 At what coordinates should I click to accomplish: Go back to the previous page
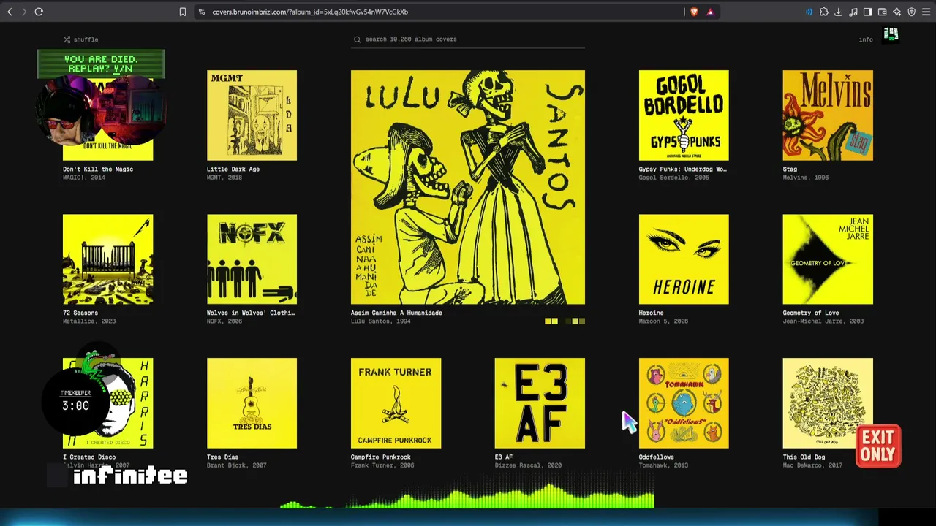10,12
